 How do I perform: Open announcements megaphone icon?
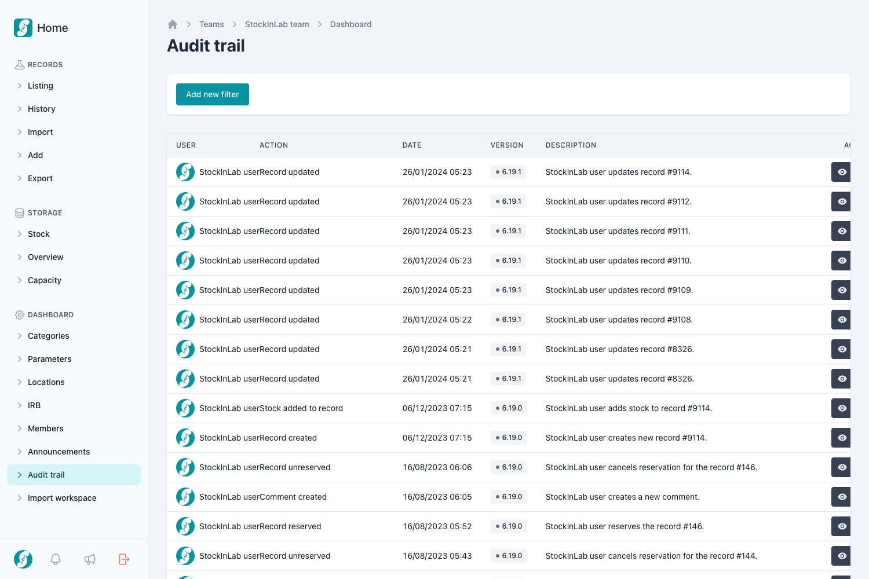pos(90,559)
